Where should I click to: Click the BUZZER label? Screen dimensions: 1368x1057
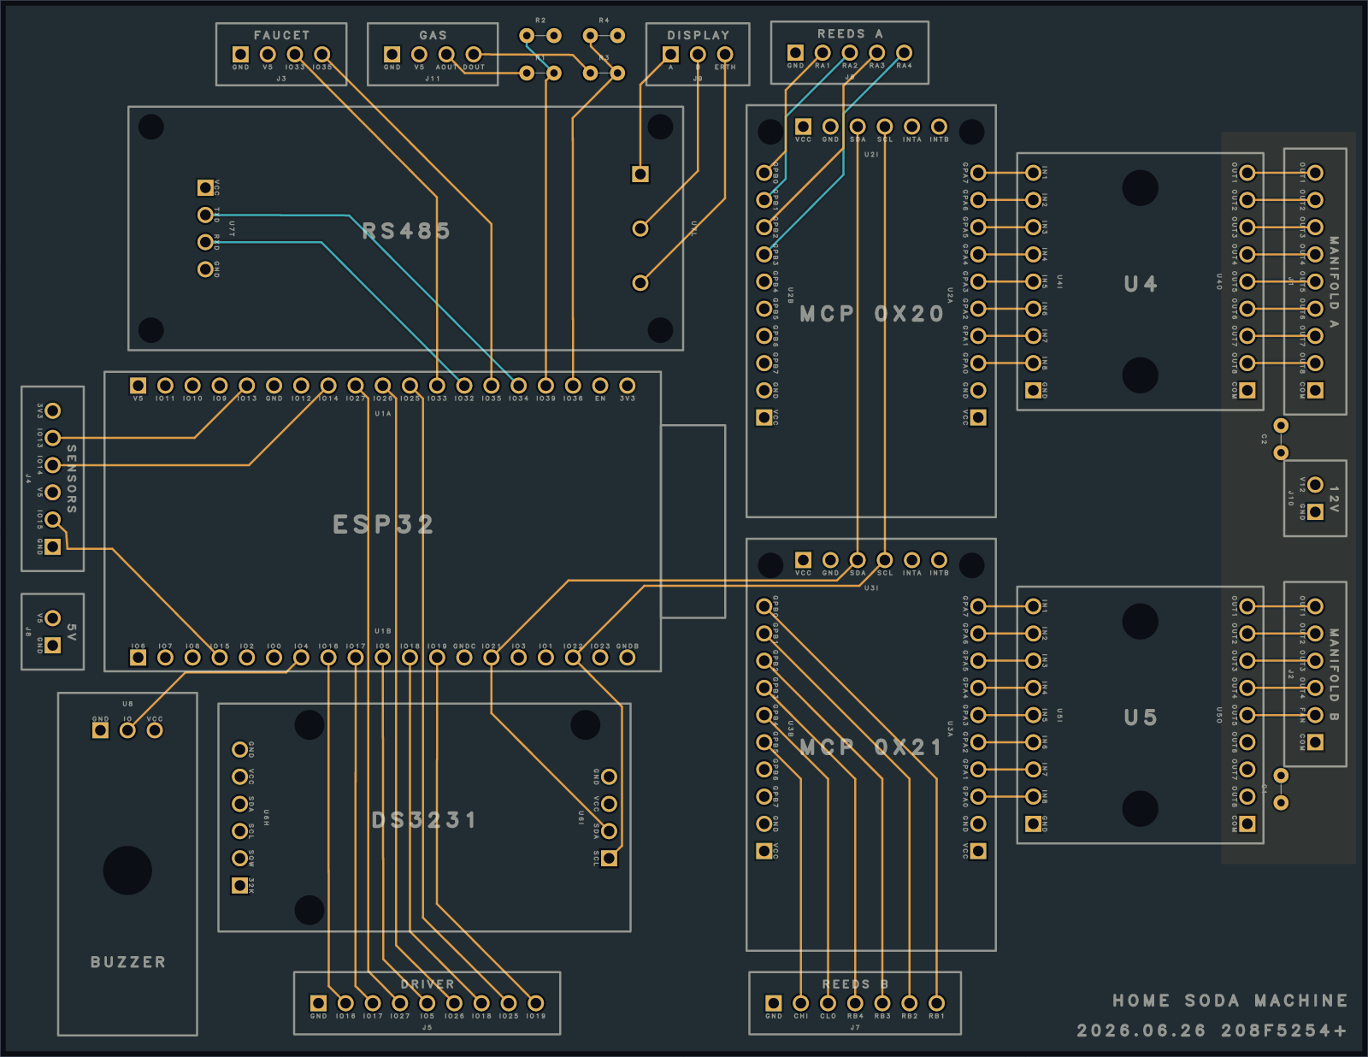coord(128,962)
